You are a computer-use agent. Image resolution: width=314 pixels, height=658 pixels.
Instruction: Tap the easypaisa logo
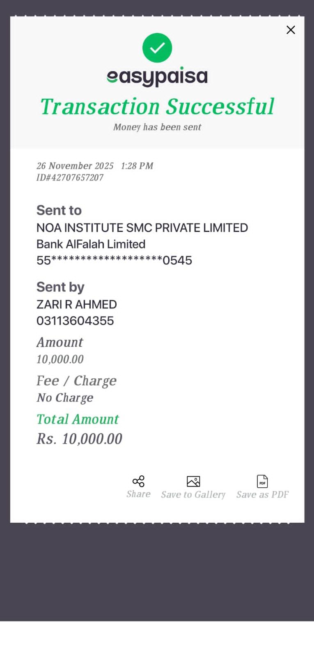[157, 77]
